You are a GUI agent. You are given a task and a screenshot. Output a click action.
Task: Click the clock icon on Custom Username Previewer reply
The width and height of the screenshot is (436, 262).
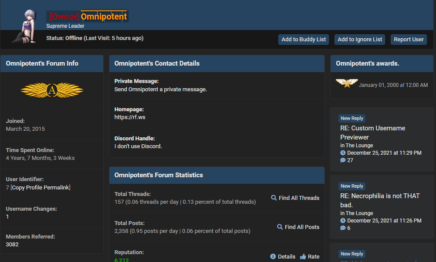click(343, 153)
